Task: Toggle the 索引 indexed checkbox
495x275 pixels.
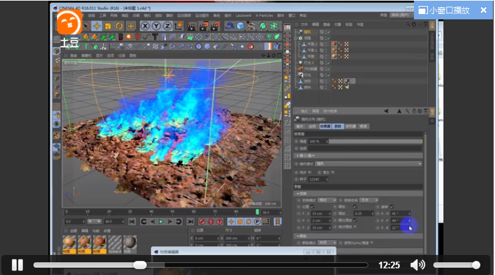Action: 333,172
